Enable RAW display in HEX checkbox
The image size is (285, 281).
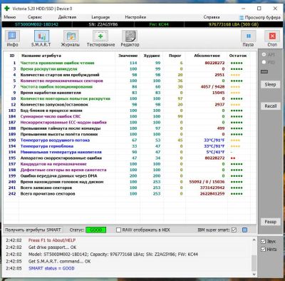118,230
